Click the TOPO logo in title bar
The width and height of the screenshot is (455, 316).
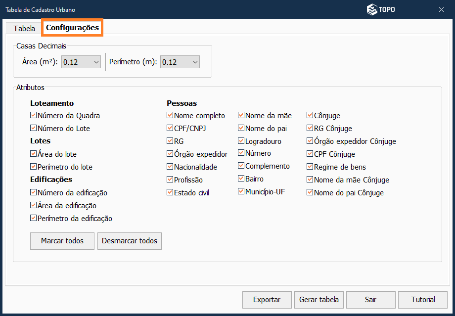381,9
